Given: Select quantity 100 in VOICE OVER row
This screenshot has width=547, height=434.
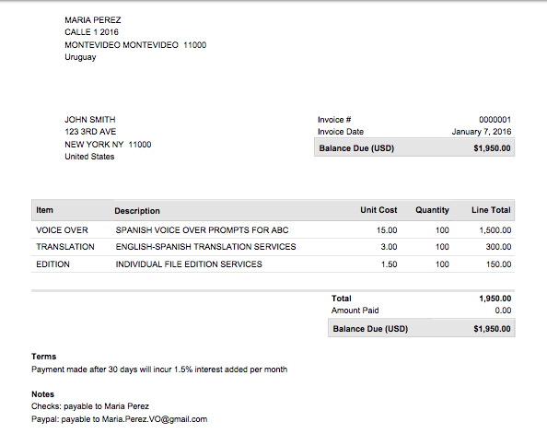Looking at the screenshot, I should (442, 230).
